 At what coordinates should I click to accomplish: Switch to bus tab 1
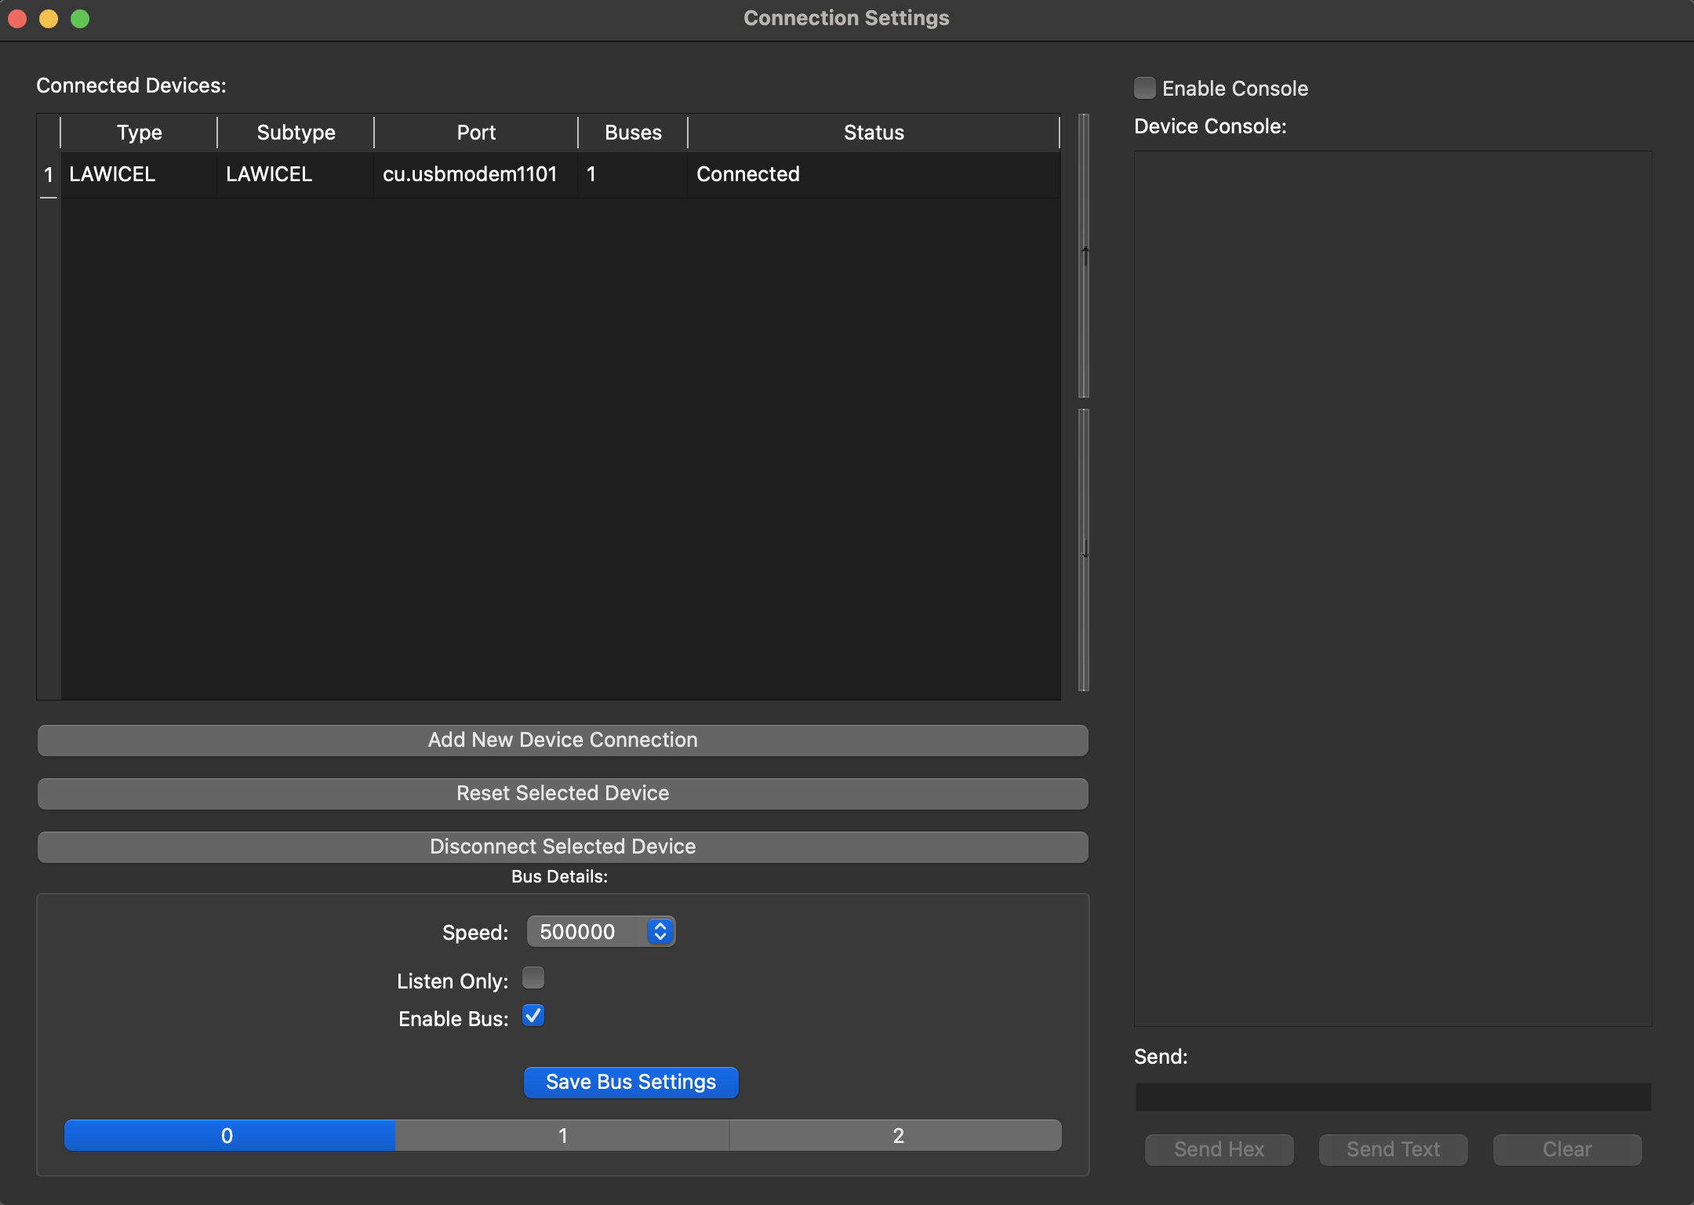point(562,1135)
